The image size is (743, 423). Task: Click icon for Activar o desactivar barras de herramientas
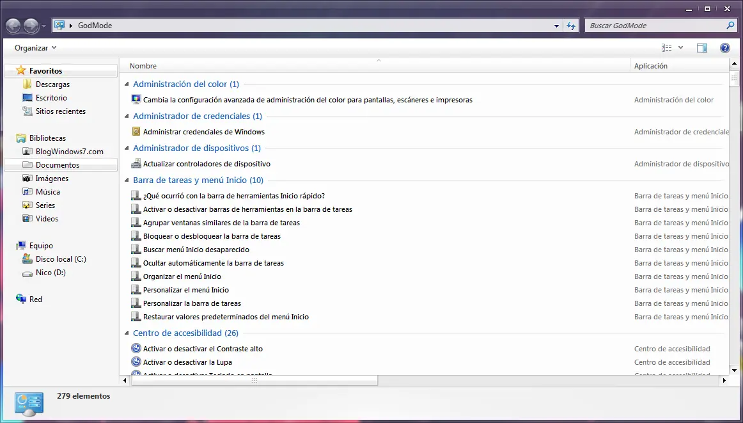coord(136,209)
